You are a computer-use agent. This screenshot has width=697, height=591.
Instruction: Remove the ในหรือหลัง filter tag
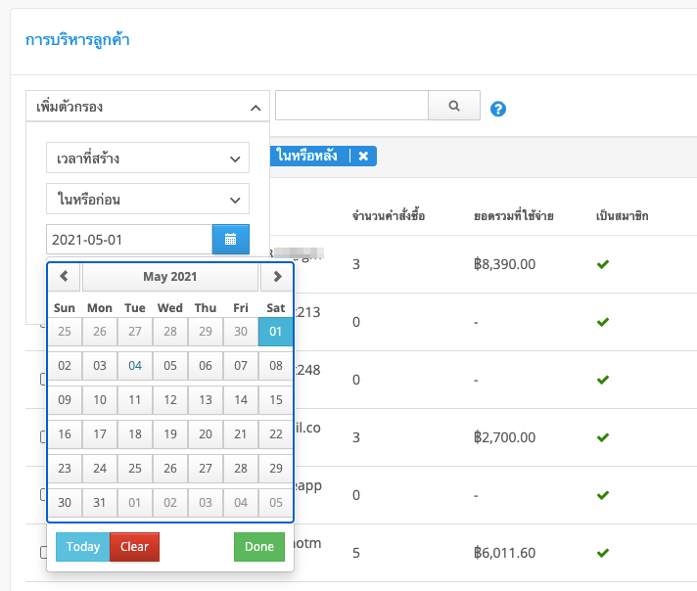363,156
